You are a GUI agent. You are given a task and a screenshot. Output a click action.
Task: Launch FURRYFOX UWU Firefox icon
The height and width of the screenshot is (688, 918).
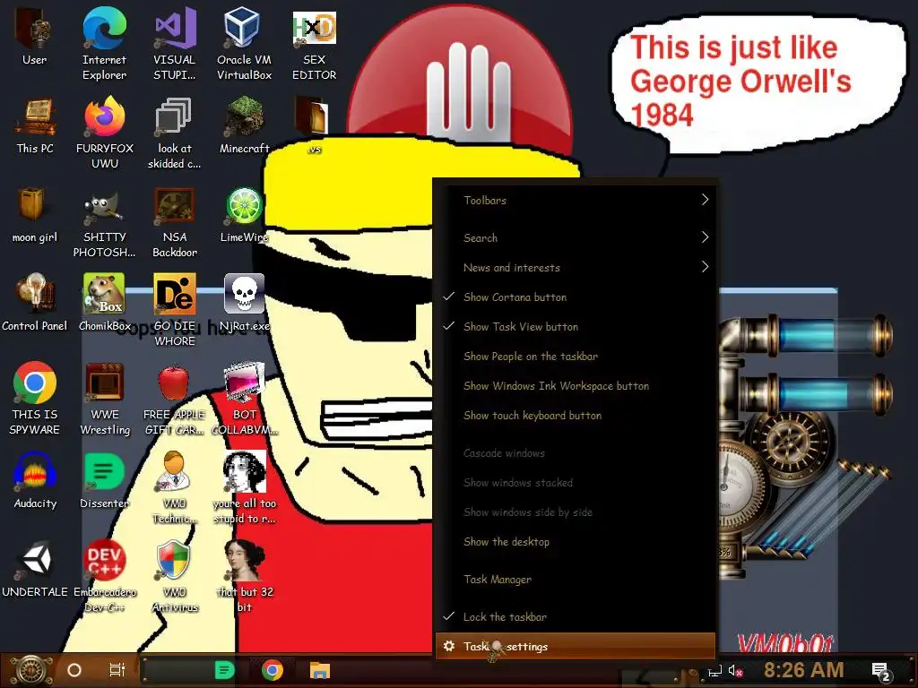105,133
